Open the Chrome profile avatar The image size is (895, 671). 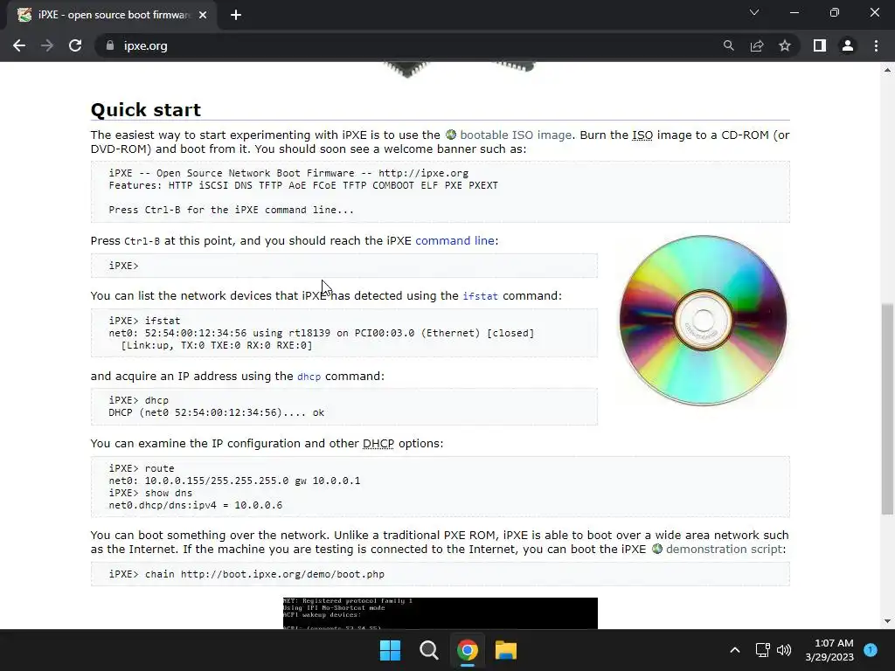pyautogui.click(x=848, y=45)
